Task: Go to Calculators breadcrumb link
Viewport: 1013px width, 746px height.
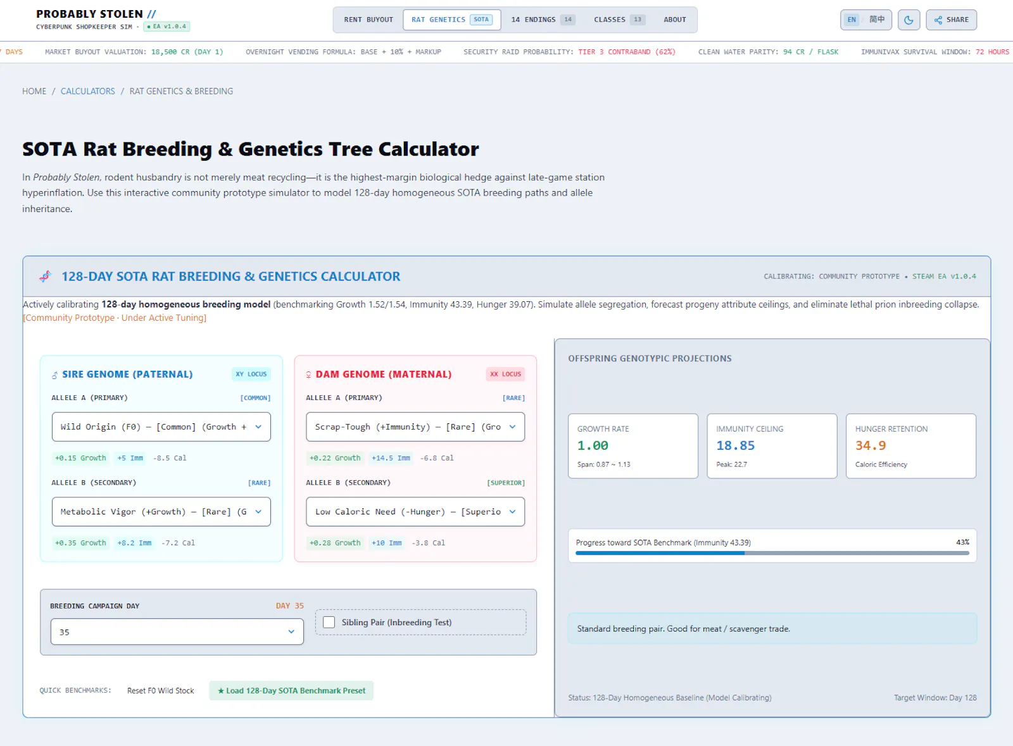Action: tap(88, 91)
